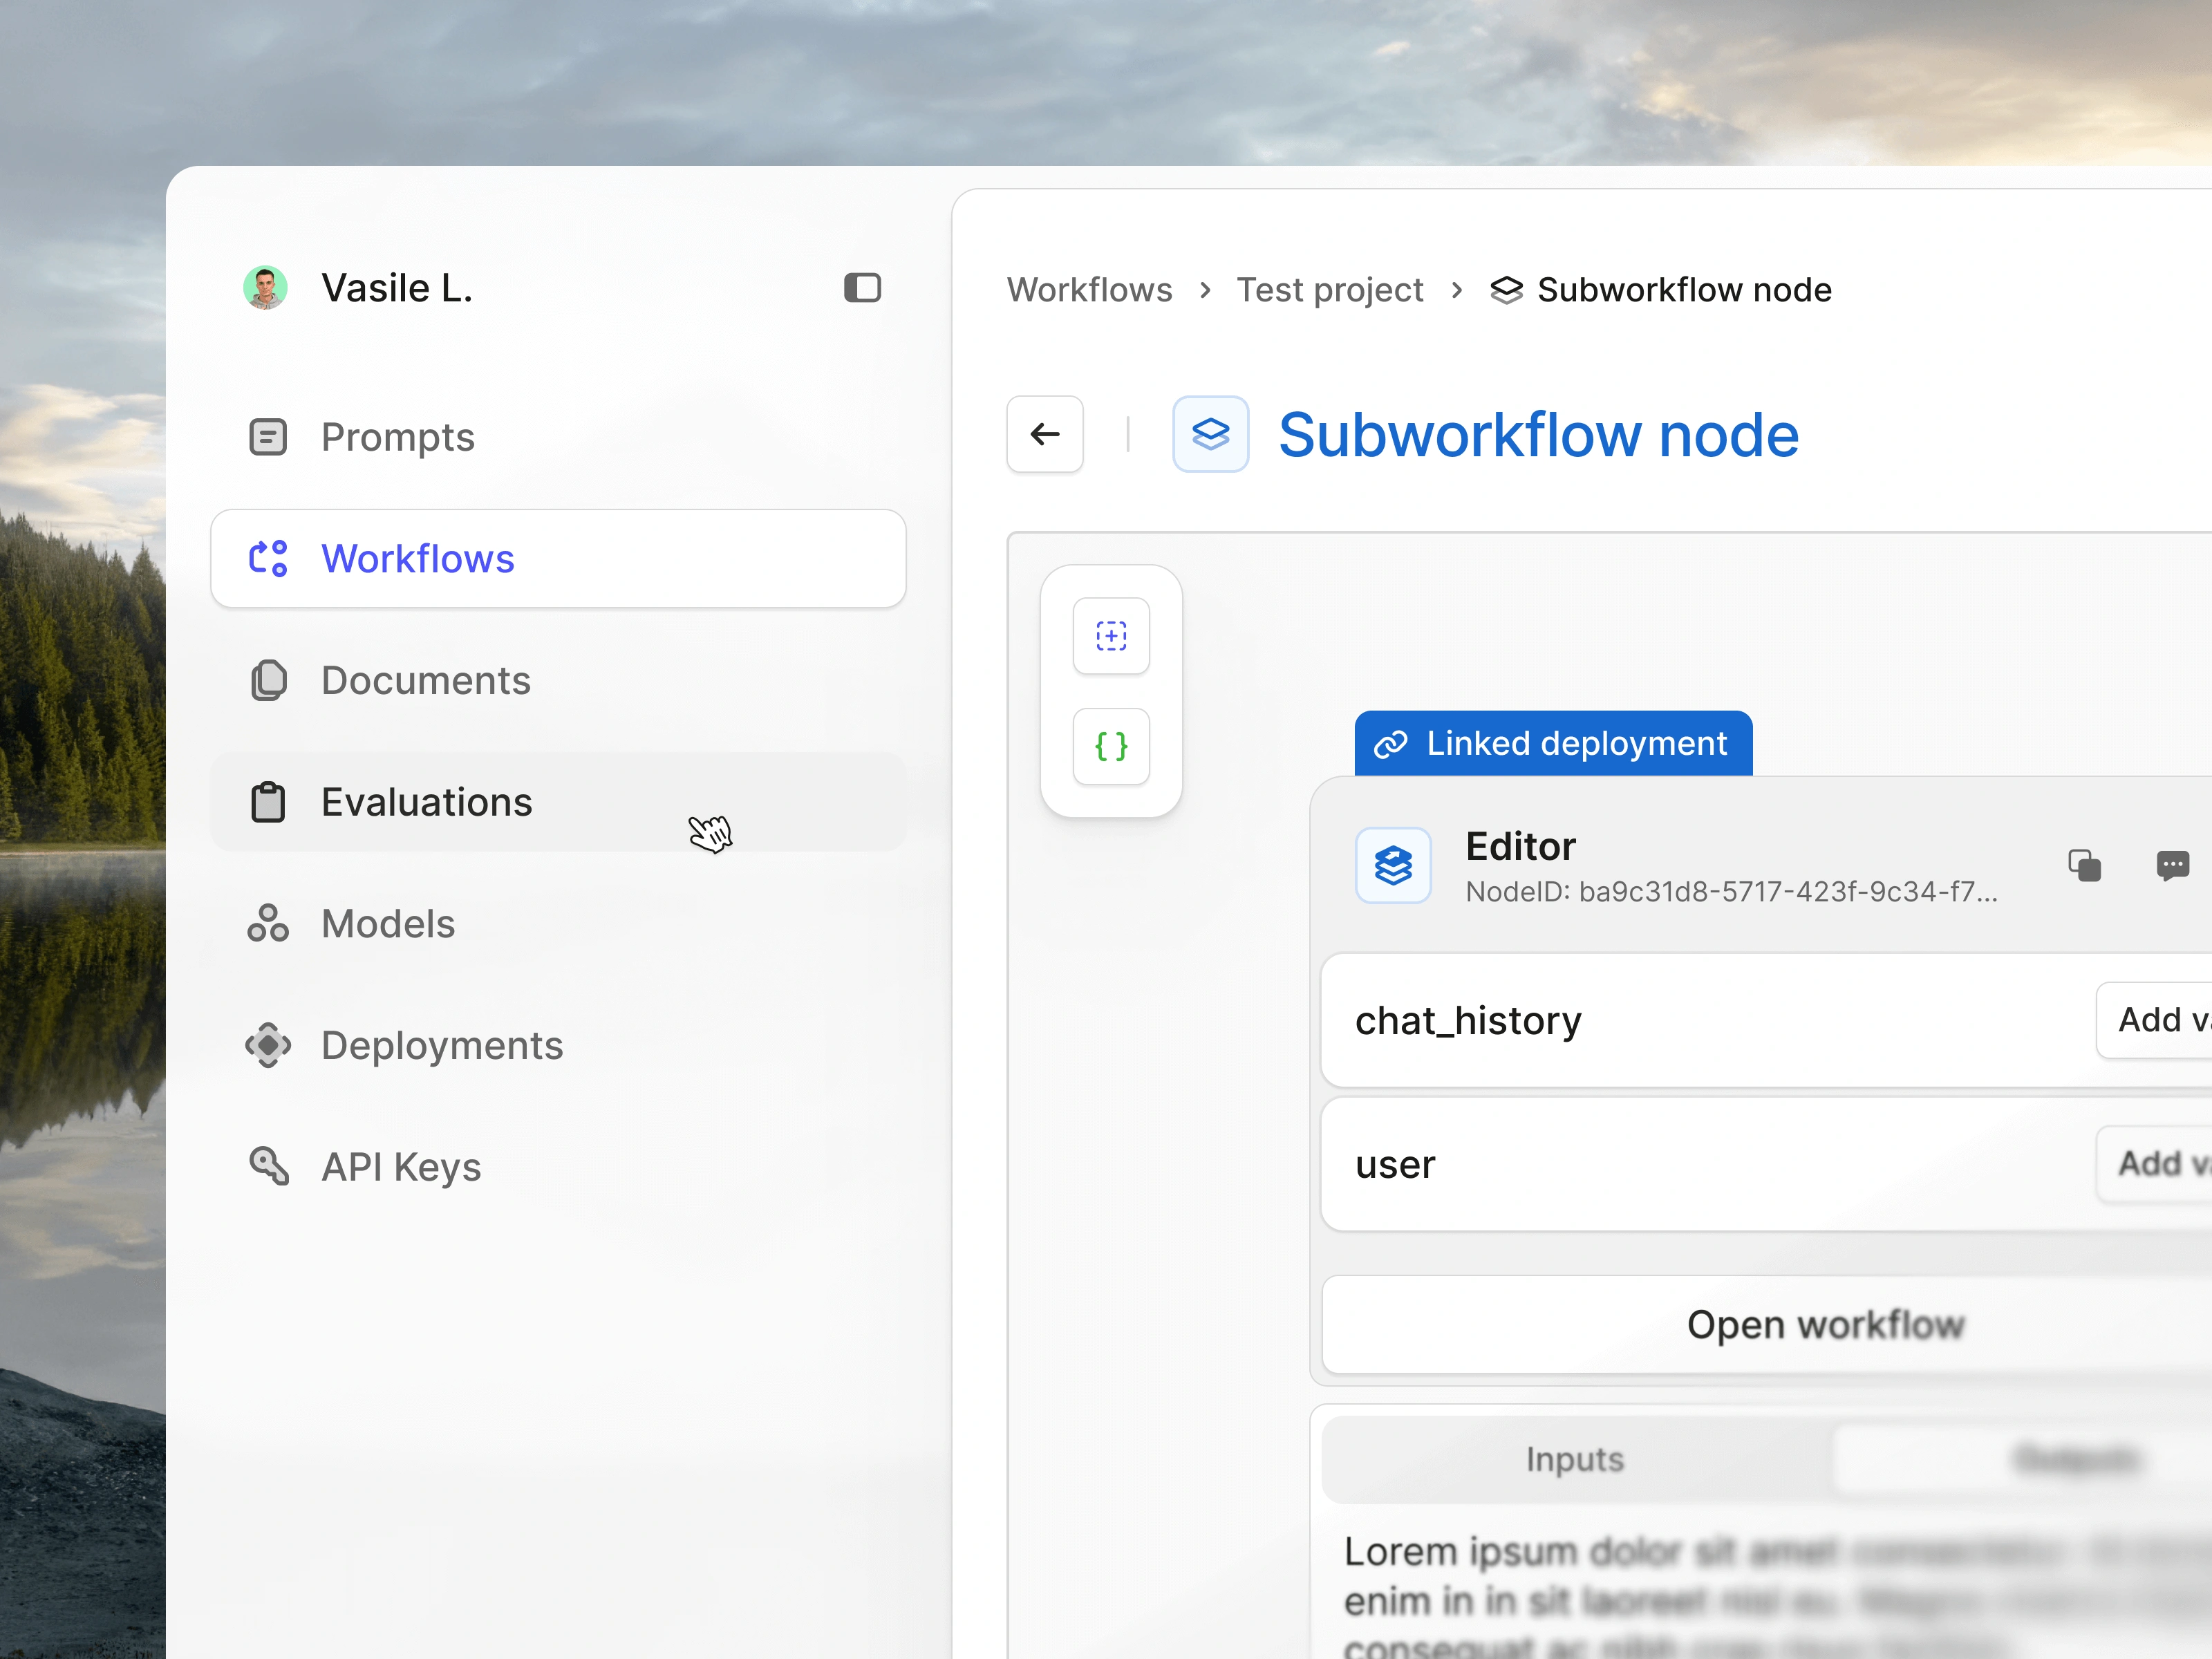This screenshot has width=2212, height=1659.
Task: Go to Evaluations section
Action: 558,802
